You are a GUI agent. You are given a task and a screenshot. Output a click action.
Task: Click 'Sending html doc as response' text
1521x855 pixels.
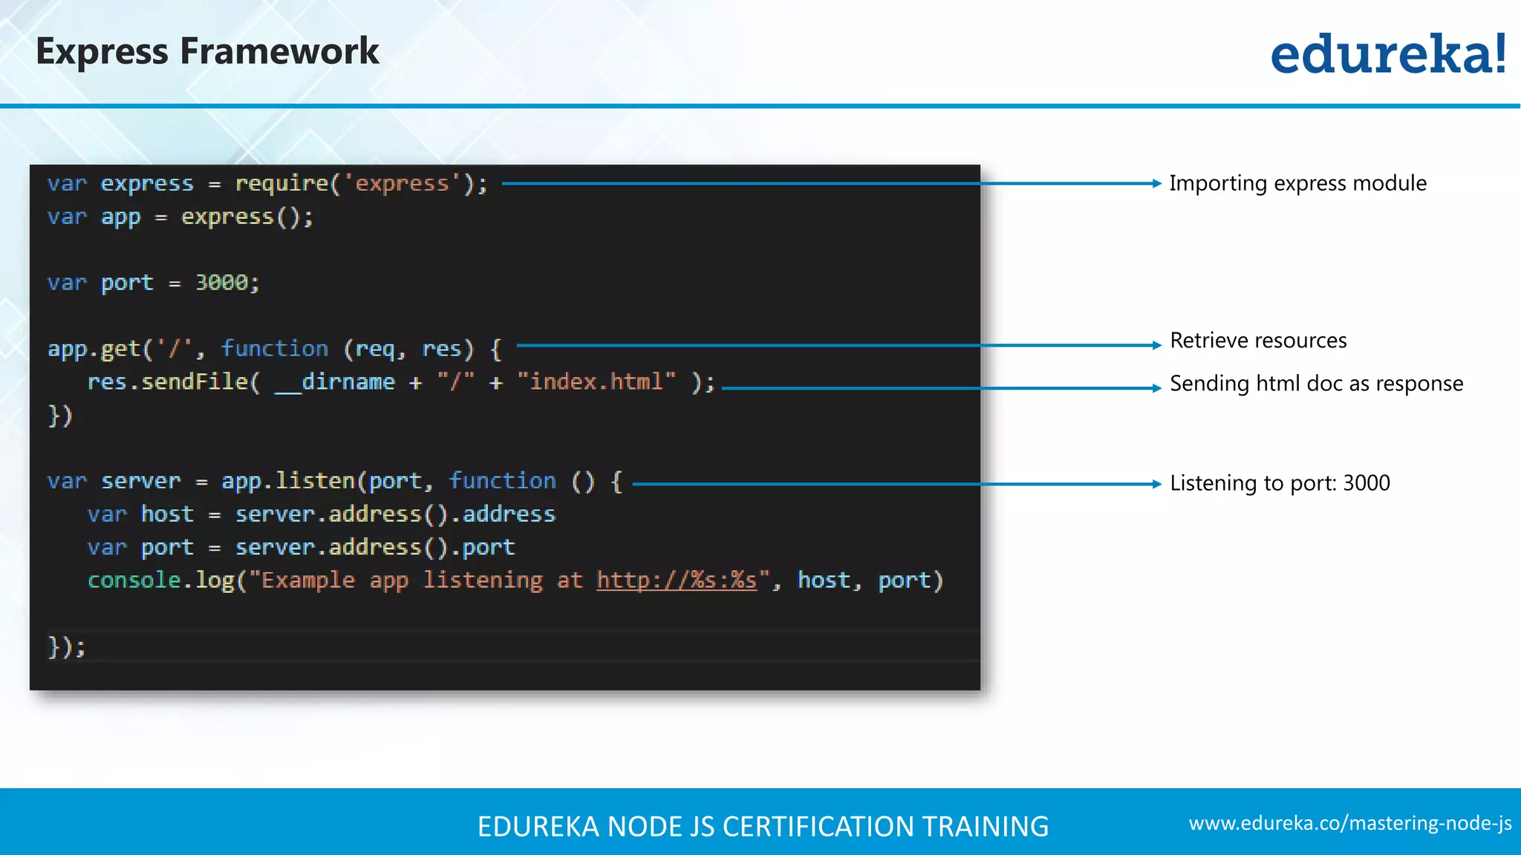pos(1316,384)
